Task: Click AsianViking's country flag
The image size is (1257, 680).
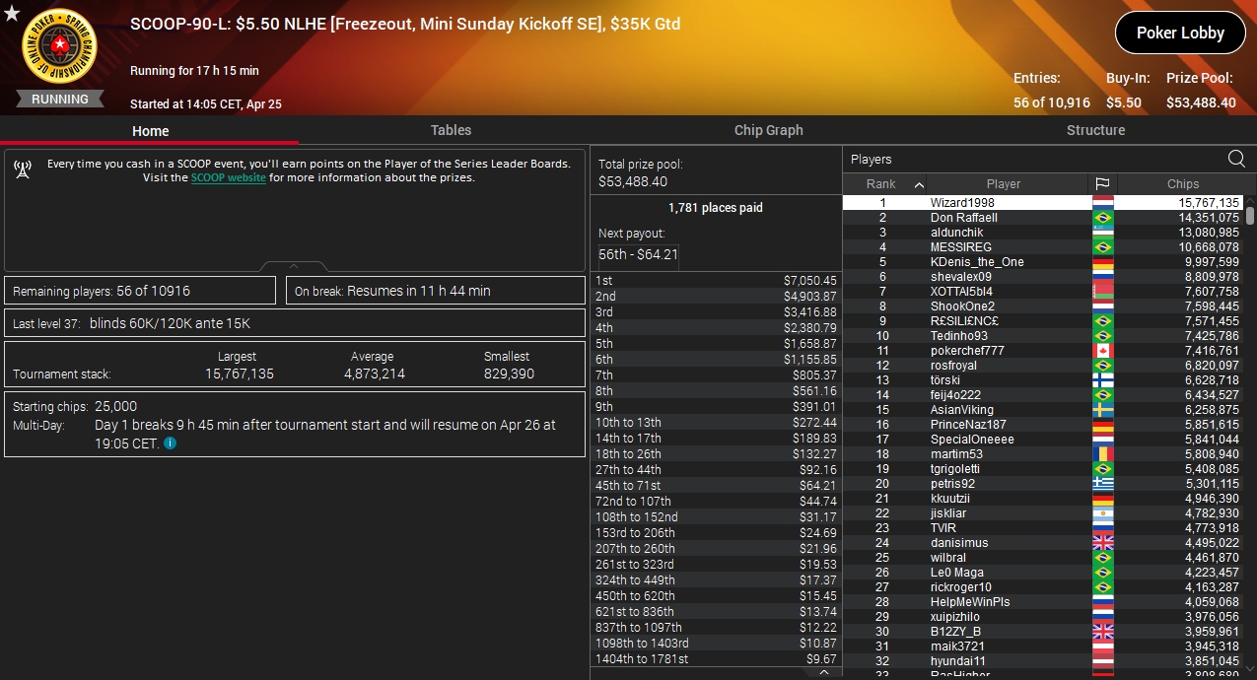Action: pos(1102,410)
